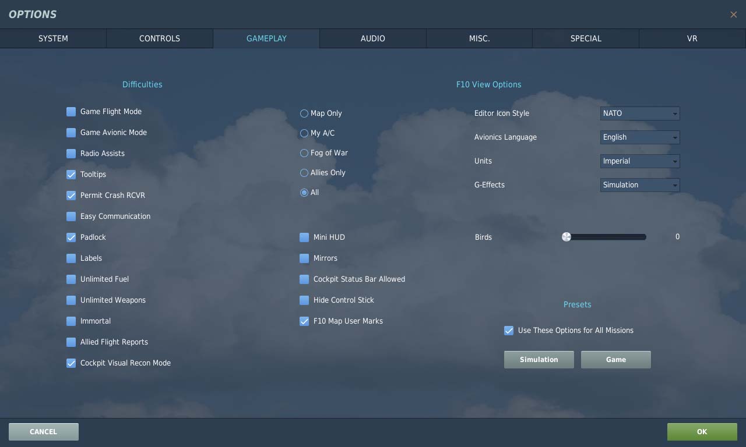Open the Editor Icon Style NATO dropdown
The width and height of the screenshot is (746, 447).
pos(640,113)
